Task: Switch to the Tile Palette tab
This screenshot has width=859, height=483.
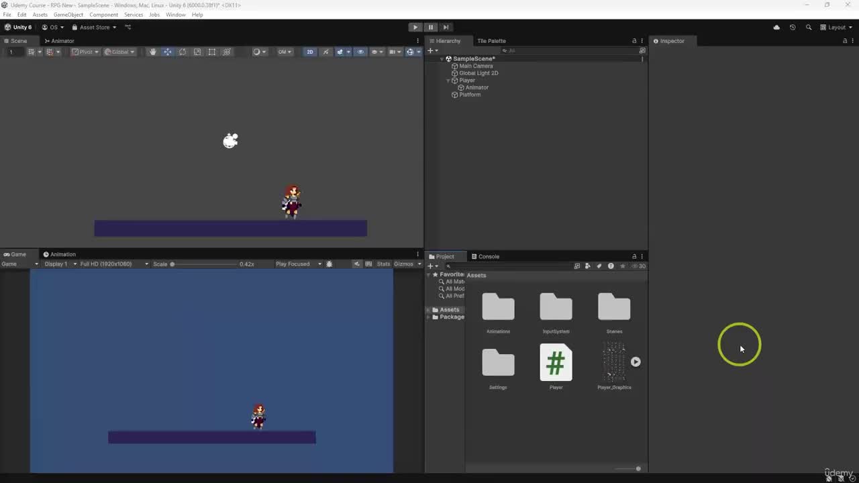Action: coord(491,41)
